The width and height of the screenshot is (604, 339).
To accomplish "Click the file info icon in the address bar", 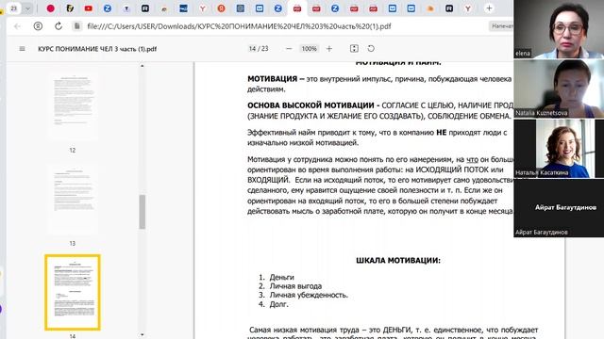I will (77, 26).
